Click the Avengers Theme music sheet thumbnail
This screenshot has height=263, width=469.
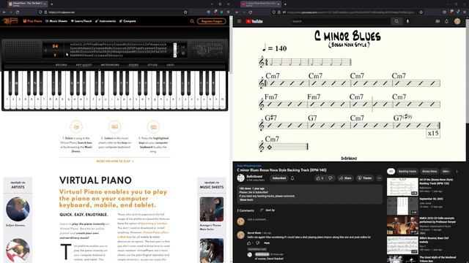212,209
